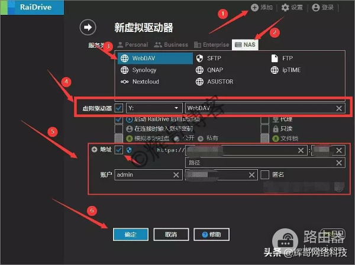The width and height of the screenshot is (355, 265).
Task: Choose the FTP service
Action: pyautogui.click(x=282, y=59)
